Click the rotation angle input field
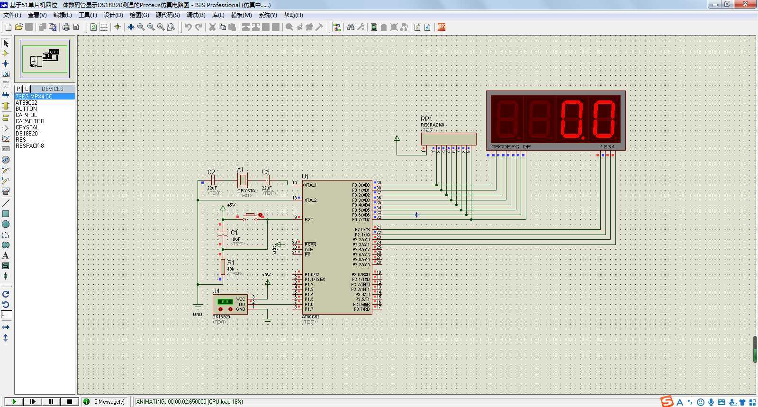This screenshot has width=758, height=407. (x=6, y=314)
